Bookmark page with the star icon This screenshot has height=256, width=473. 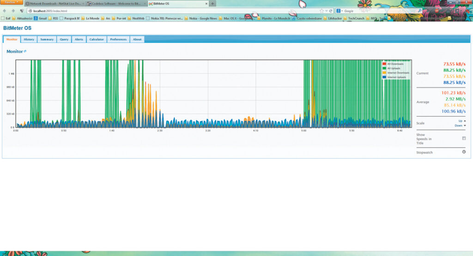pyautogui.click(x=321, y=11)
